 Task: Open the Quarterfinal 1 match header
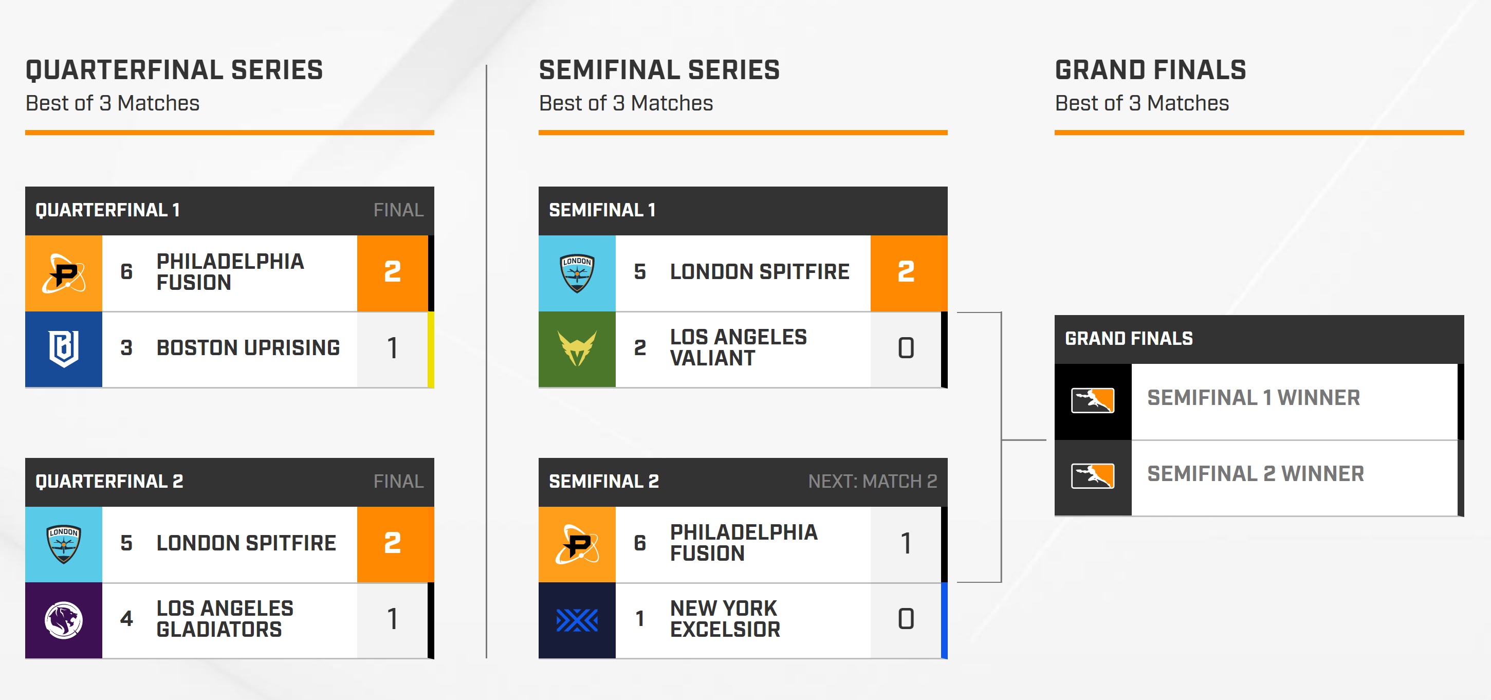coord(230,210)
